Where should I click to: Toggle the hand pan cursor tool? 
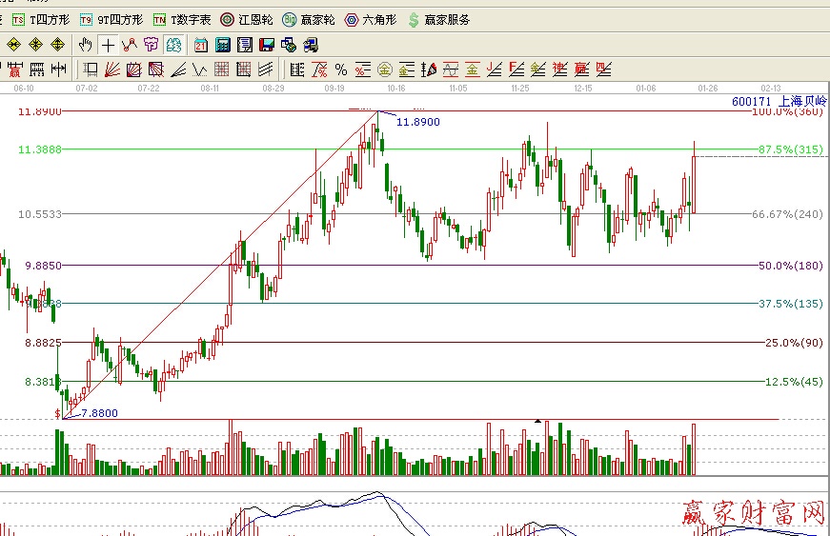pos(86,45)
